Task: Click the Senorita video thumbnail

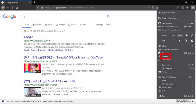Action: tap(32, 68)
